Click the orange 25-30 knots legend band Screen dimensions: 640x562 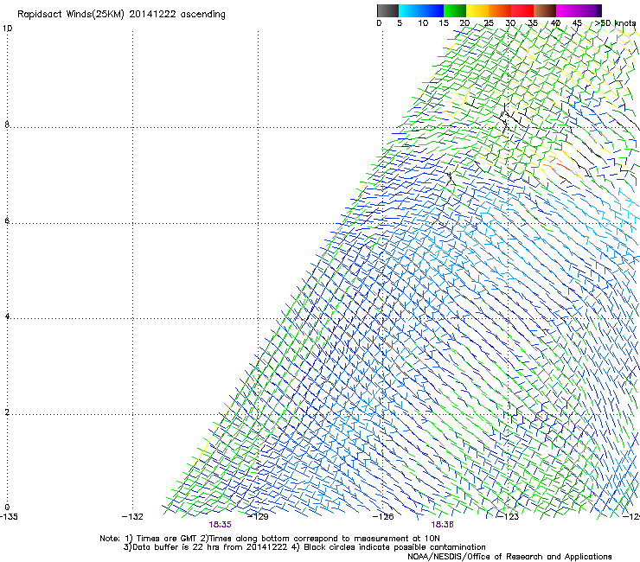500,10
